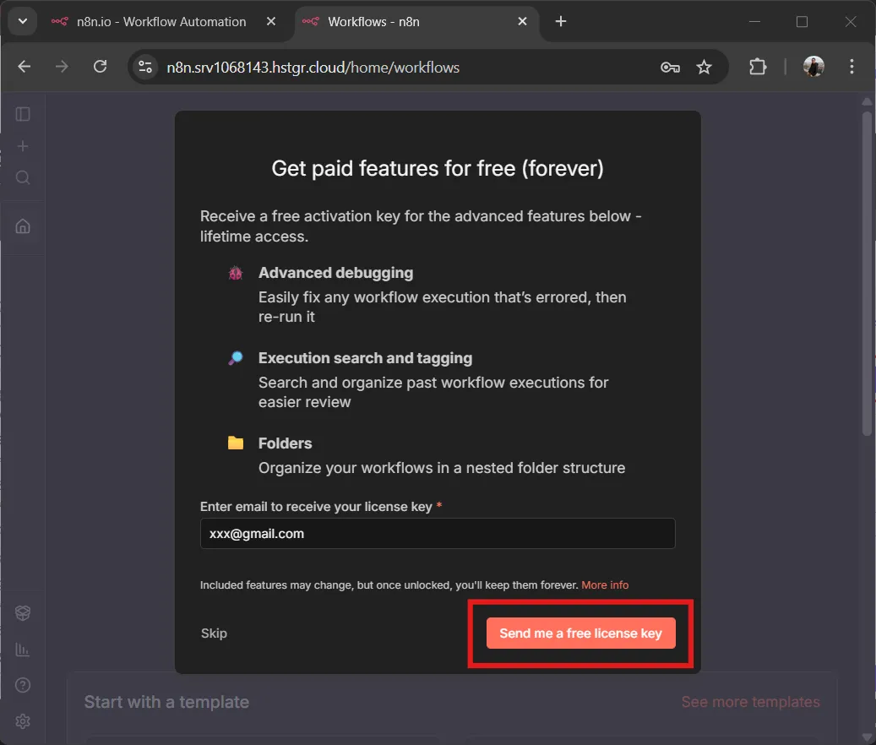The height and width of the screenshot is (745, 876).
Task: Open Chrome's three-dot menu
Action: 852,66
